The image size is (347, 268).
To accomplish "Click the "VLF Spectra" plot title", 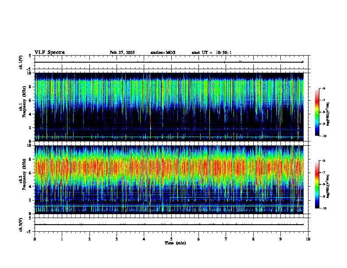I will tap(50, 53).
